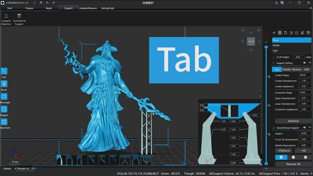This screenshot has width=313, height=176.
Task: Select the Free-form selection tool
Action: pyautogui.click(x=4, y=122)
